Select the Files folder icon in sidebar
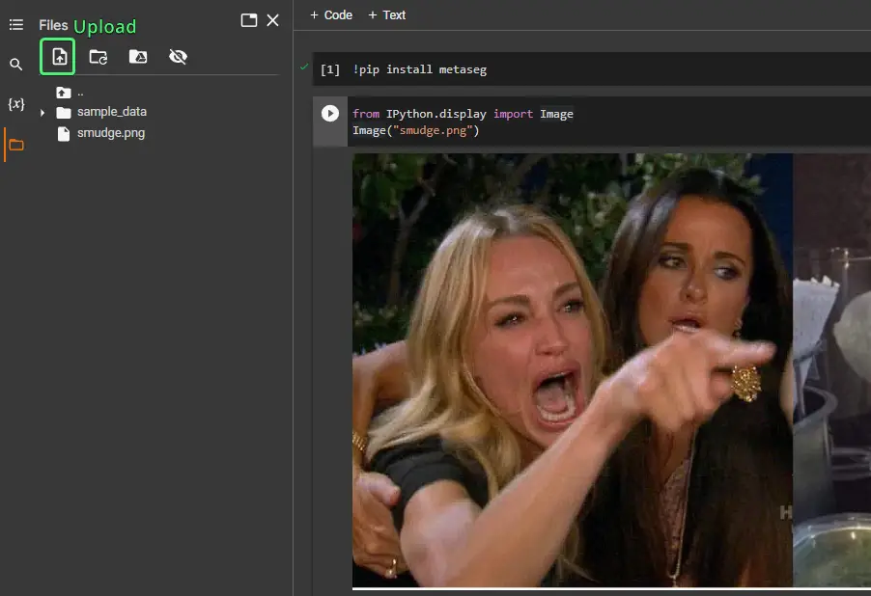This screenshot has height=596, width=871. coord(16,145)
